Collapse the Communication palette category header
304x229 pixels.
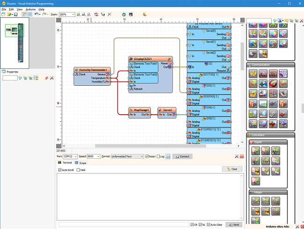coord(271,65)
